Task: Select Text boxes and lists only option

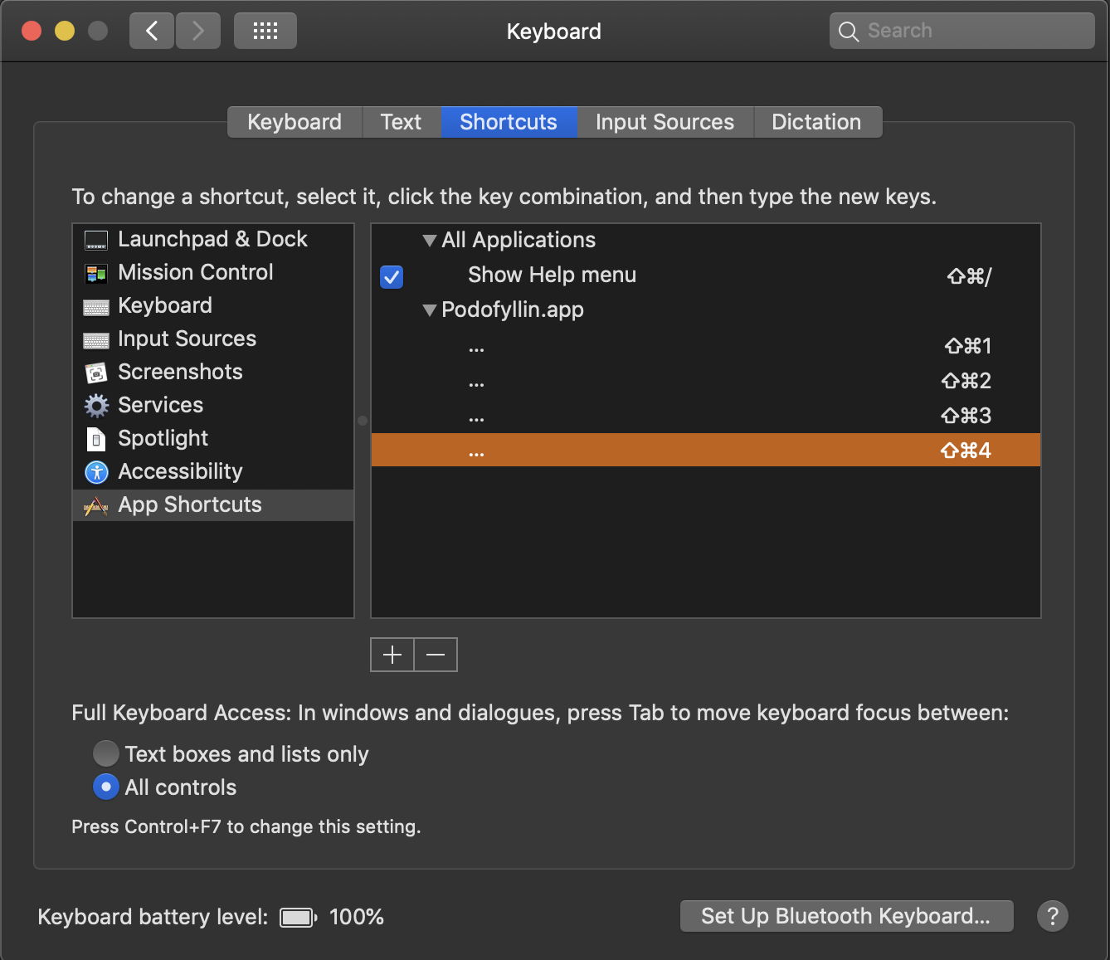Action: coord(106,753)
